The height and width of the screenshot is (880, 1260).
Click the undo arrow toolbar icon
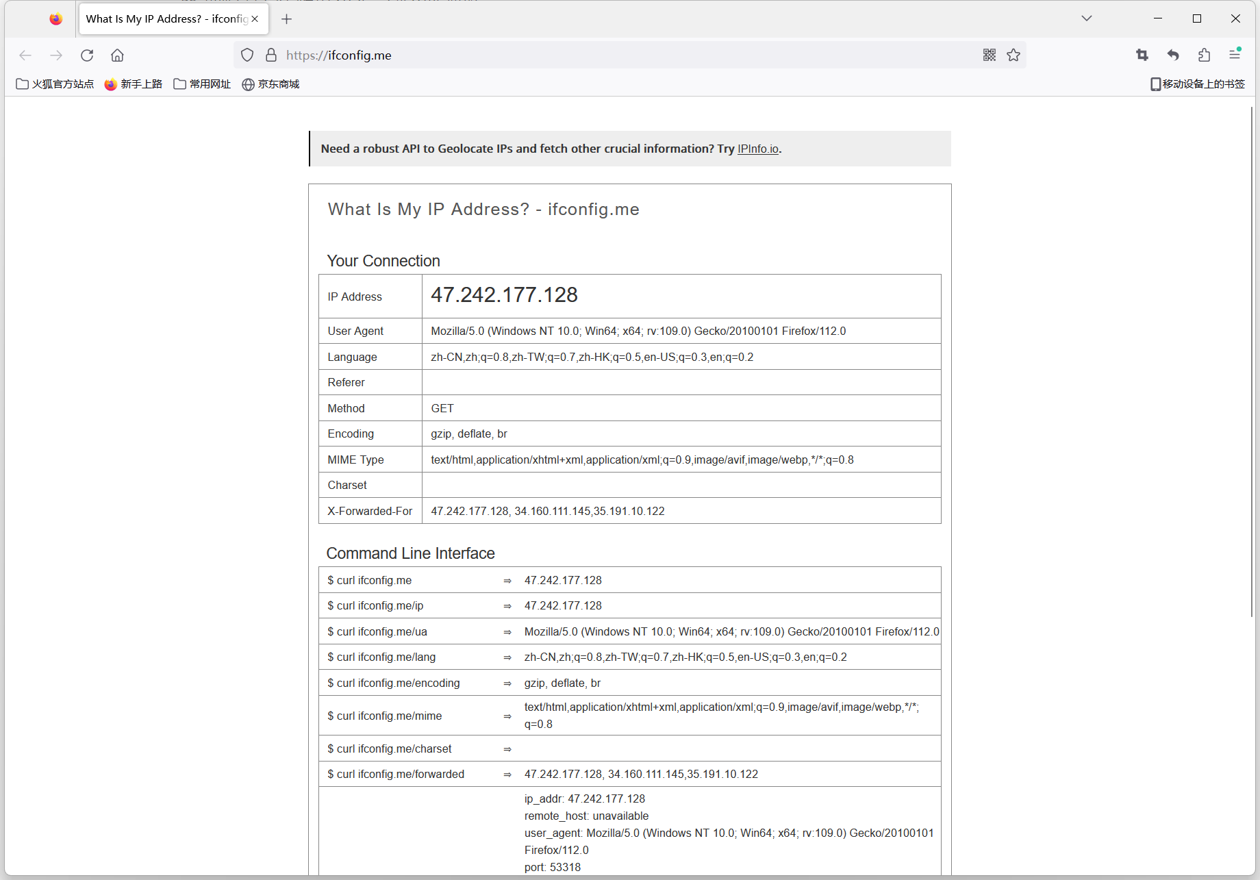(1173, 55)
